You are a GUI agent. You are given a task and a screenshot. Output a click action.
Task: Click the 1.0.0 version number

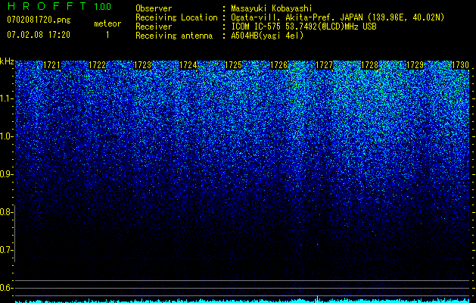tap(103, 6)
